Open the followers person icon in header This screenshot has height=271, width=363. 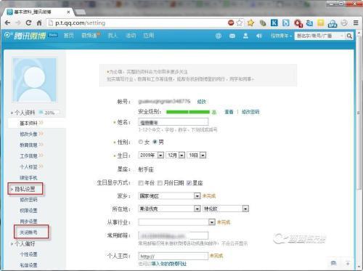[x=245, y=36]
